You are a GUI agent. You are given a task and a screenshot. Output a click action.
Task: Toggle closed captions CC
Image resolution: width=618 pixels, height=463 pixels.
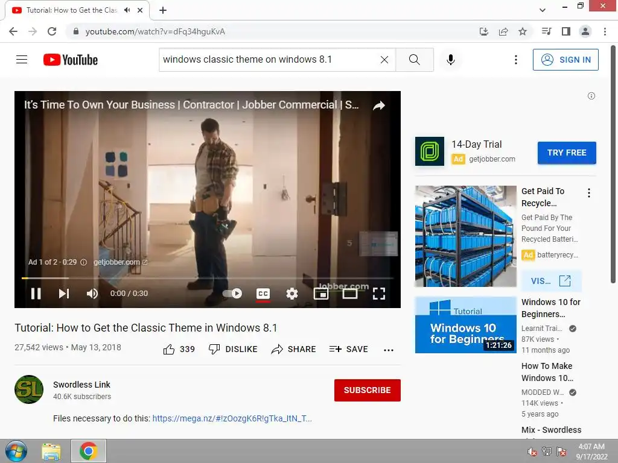pos(263,294)
